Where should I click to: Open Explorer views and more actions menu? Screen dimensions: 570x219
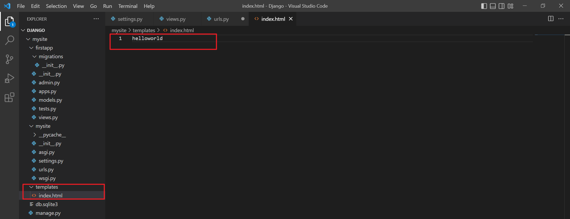coord(96,19)
